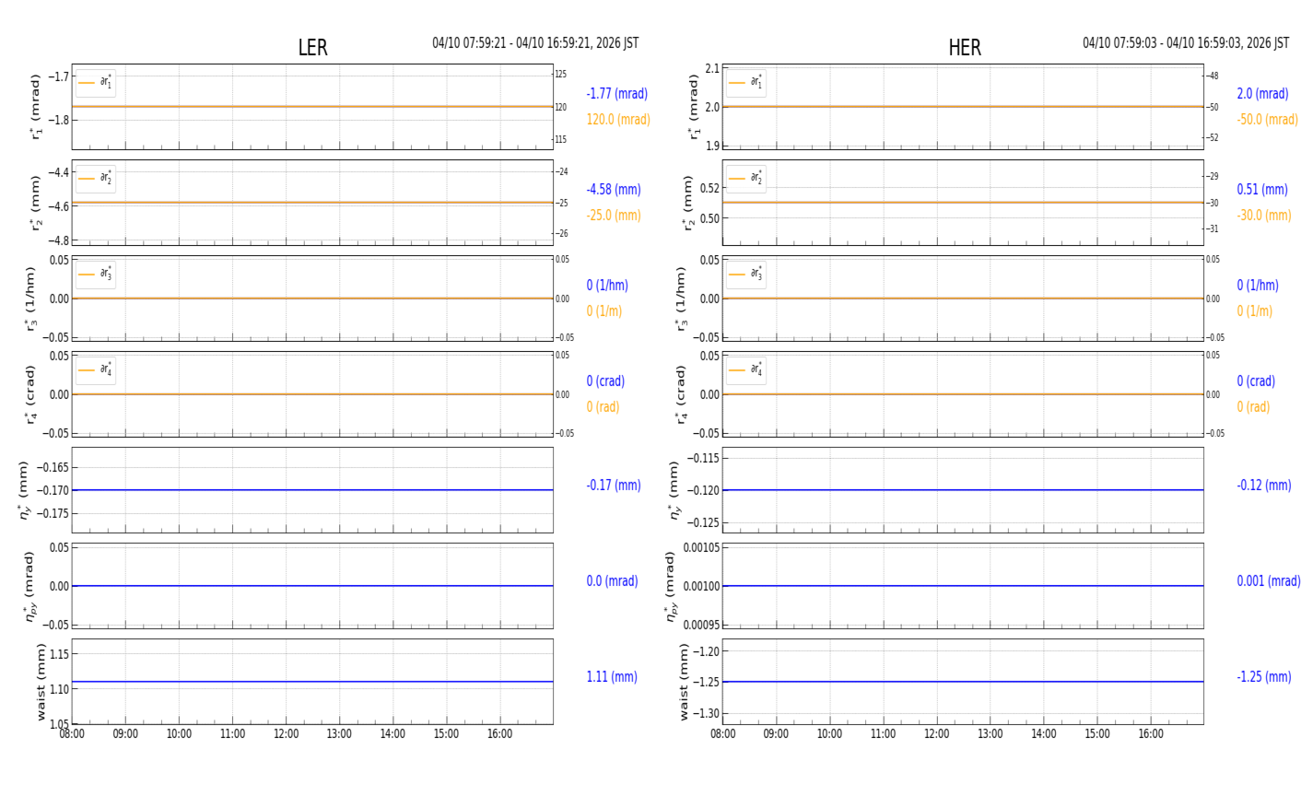Click the -1.77 (mrad) value

tap(617, 94)
